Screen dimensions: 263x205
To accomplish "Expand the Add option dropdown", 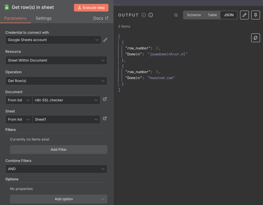I will tap(59, 199).
